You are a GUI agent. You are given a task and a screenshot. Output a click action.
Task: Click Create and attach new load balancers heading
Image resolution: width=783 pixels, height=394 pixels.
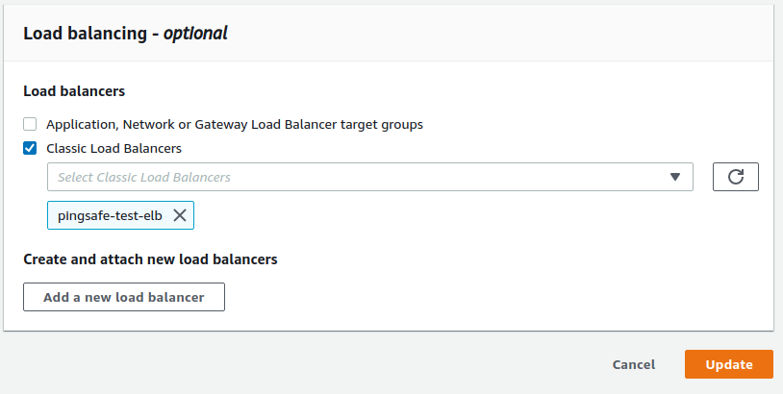[x=150, y=259]
